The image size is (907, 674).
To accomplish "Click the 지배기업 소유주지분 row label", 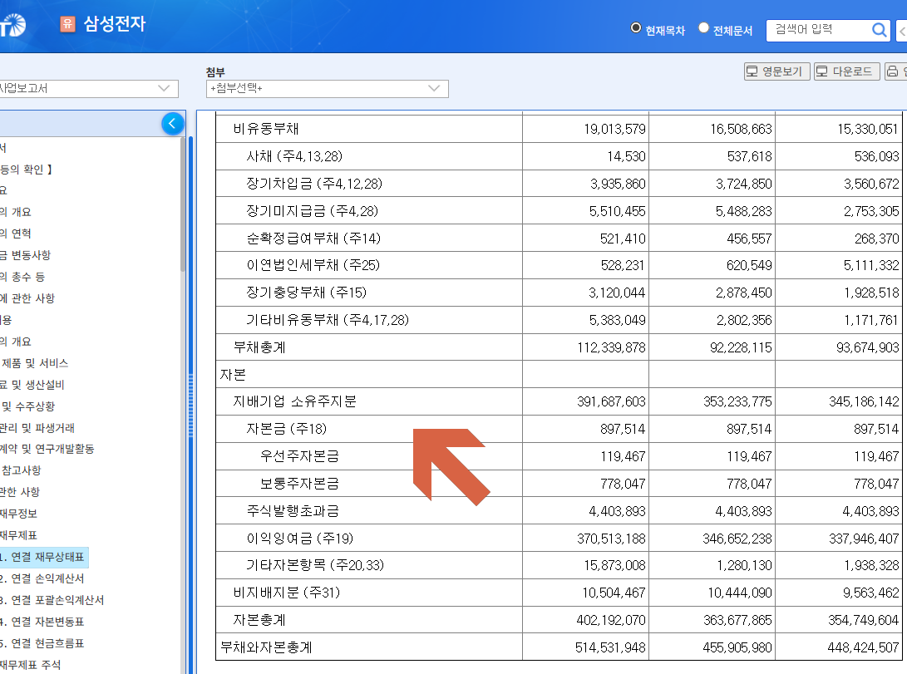I will (x=295, y=401).
